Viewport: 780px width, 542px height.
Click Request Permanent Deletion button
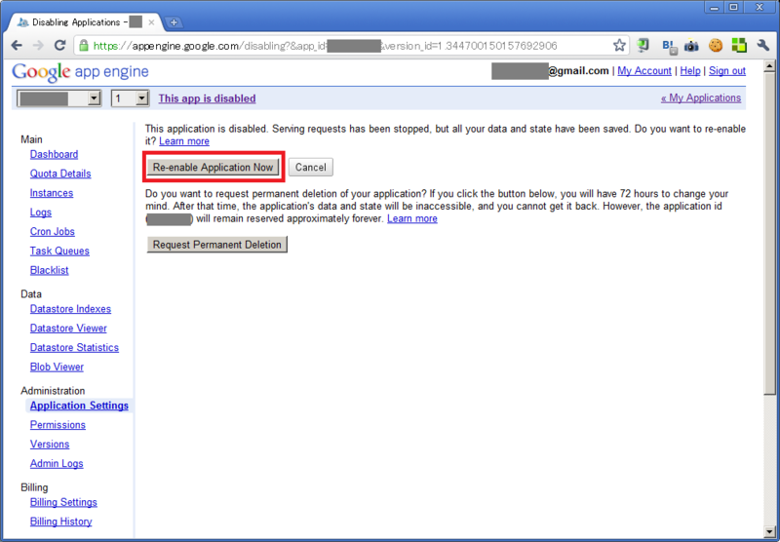[216, 245]
